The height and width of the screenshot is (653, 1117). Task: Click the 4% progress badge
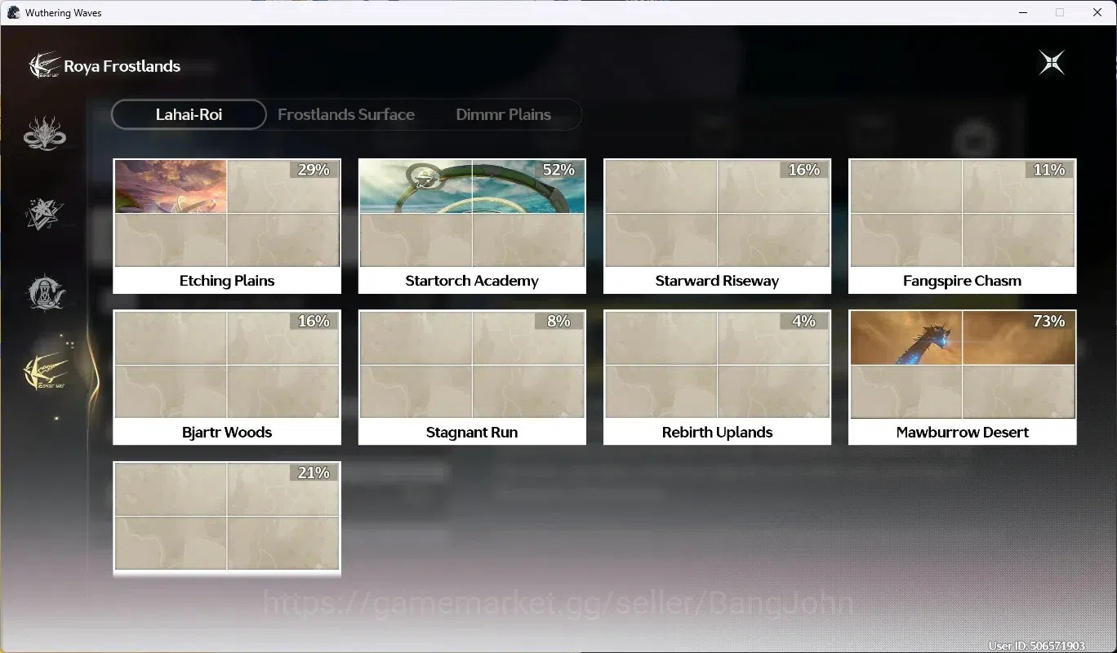(803, 321)
